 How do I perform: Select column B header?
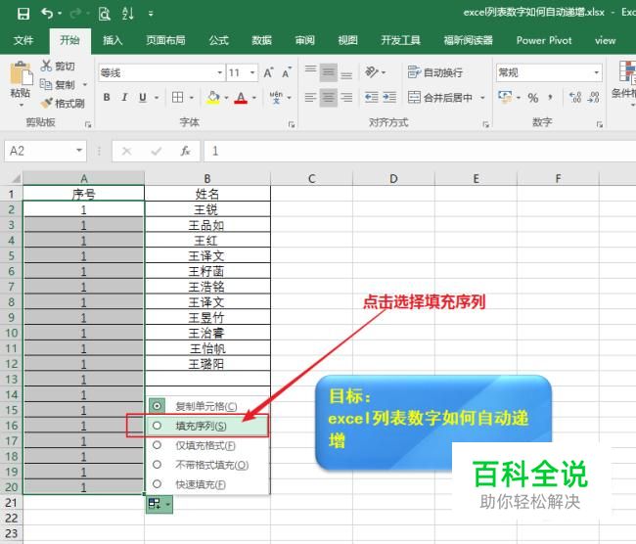[207, 178]
